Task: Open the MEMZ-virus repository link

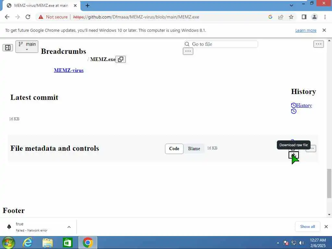Action: pos(69,70)
